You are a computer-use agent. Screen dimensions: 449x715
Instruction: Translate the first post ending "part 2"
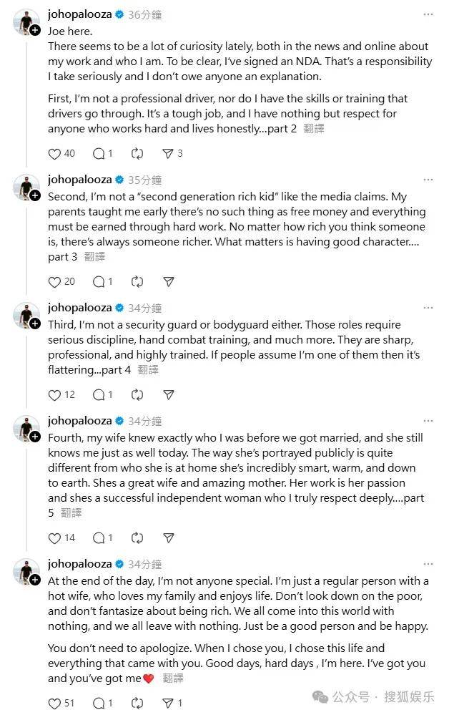click(314, 130)
